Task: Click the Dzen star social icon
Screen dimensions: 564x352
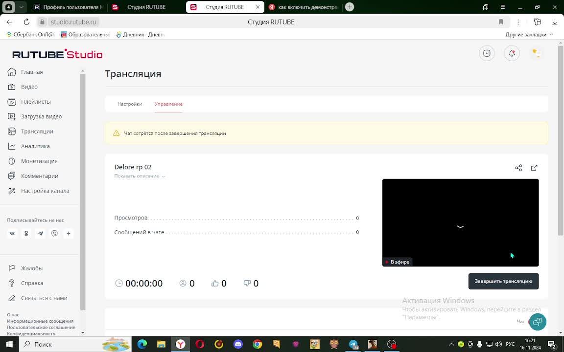Action: (69, 234)
